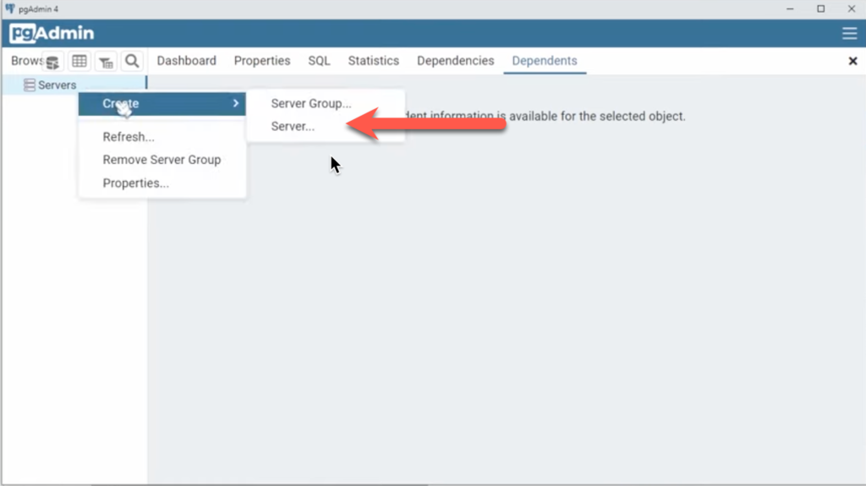Viewport: 866px width, 486px height.
Task: Switch to the Properties tab
Action: tap(262, 61)
